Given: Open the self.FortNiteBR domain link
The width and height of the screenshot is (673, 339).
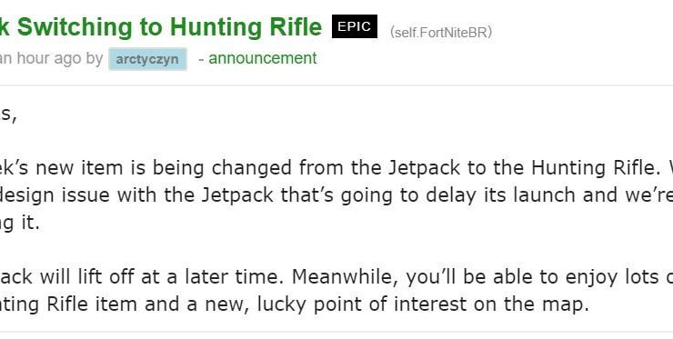Looking at the screenshot, I should pos(441,32).
